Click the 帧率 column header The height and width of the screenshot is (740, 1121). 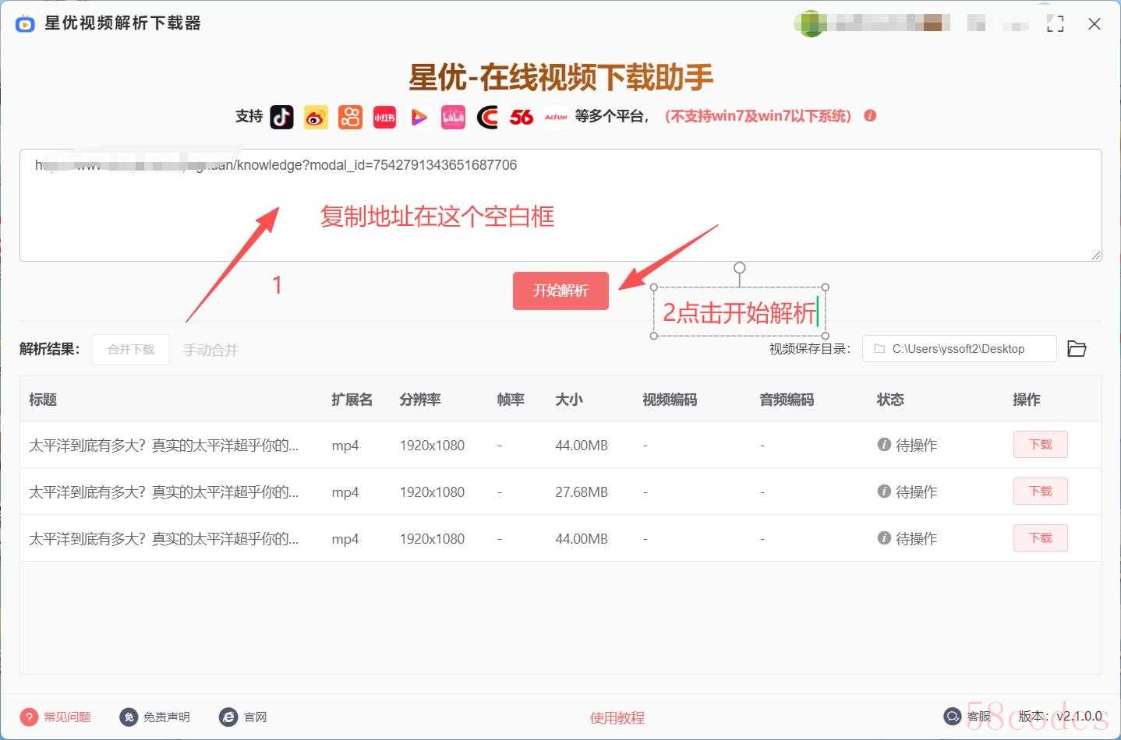[x=511, y=400]
